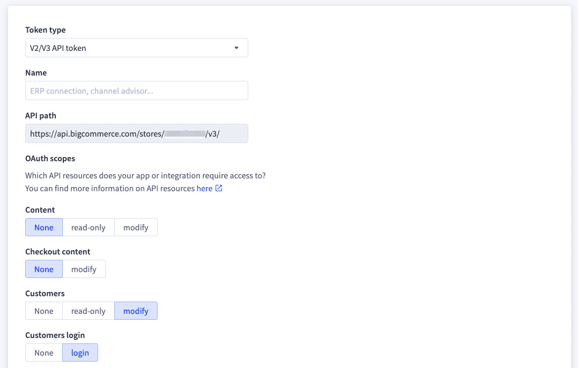Disable Customers login by selecting None
This screenshot has height=368, width=578.
tap(43, 352)
